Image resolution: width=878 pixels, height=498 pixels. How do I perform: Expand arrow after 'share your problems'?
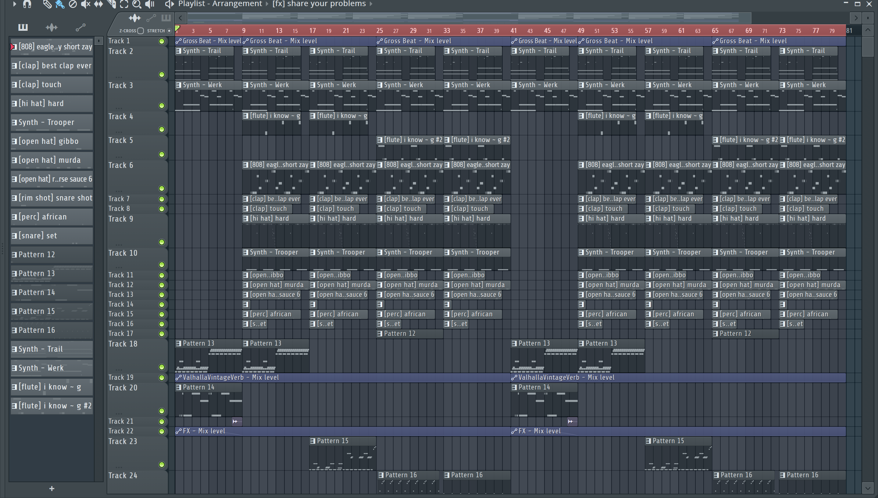[x=371, y=4]
